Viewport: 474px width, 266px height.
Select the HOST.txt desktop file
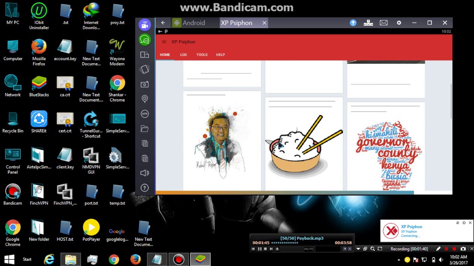(65, 231)
